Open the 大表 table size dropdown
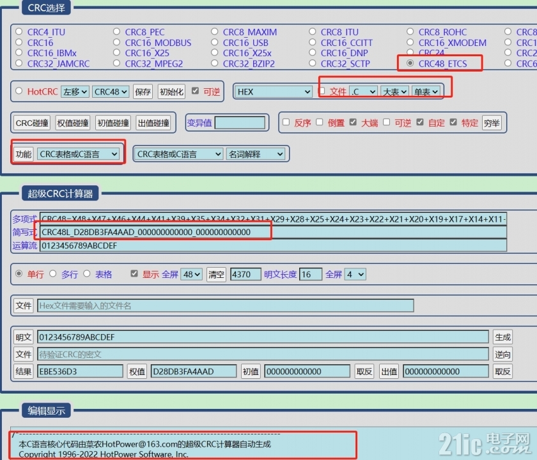 394,92
